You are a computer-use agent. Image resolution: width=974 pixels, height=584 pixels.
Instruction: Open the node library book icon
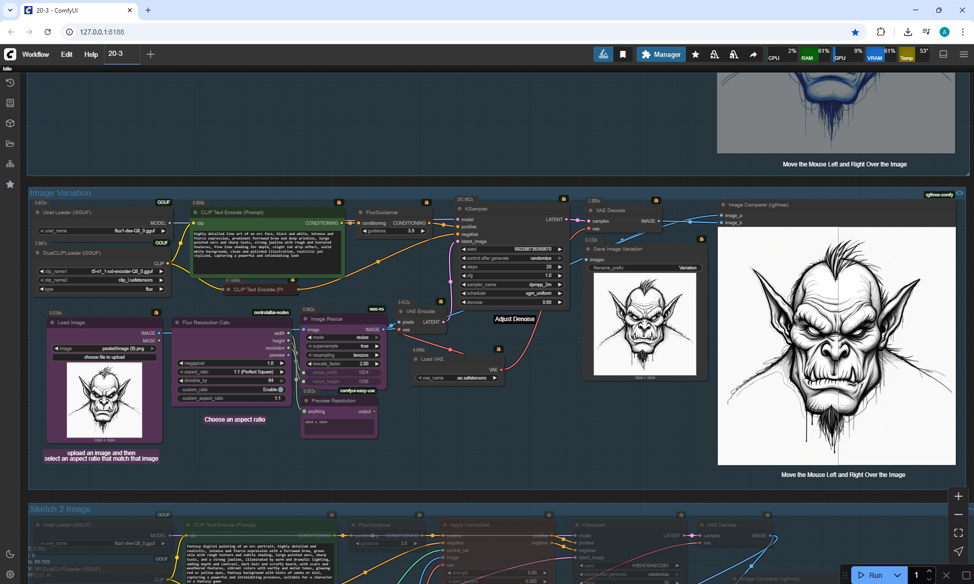[10, 103]
